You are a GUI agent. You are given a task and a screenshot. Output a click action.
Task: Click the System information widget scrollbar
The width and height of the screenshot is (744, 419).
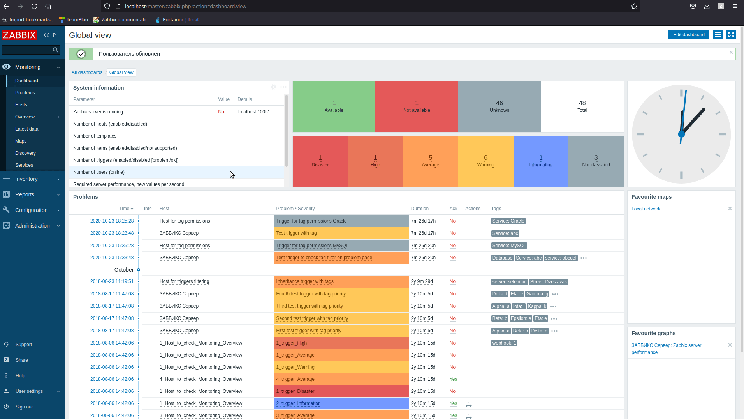[287, 131]
